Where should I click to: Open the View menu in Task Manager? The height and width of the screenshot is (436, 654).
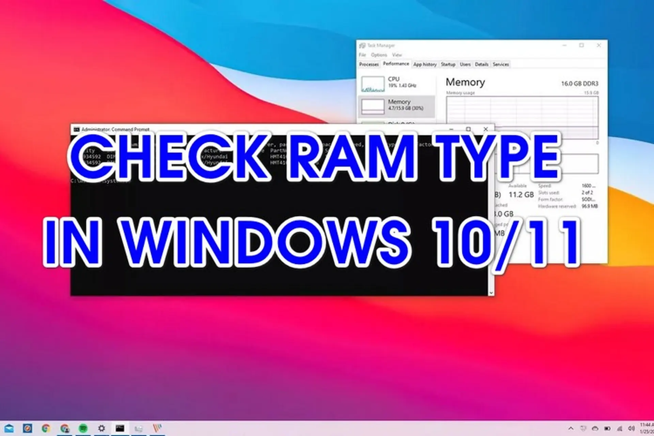pos(398,55)
